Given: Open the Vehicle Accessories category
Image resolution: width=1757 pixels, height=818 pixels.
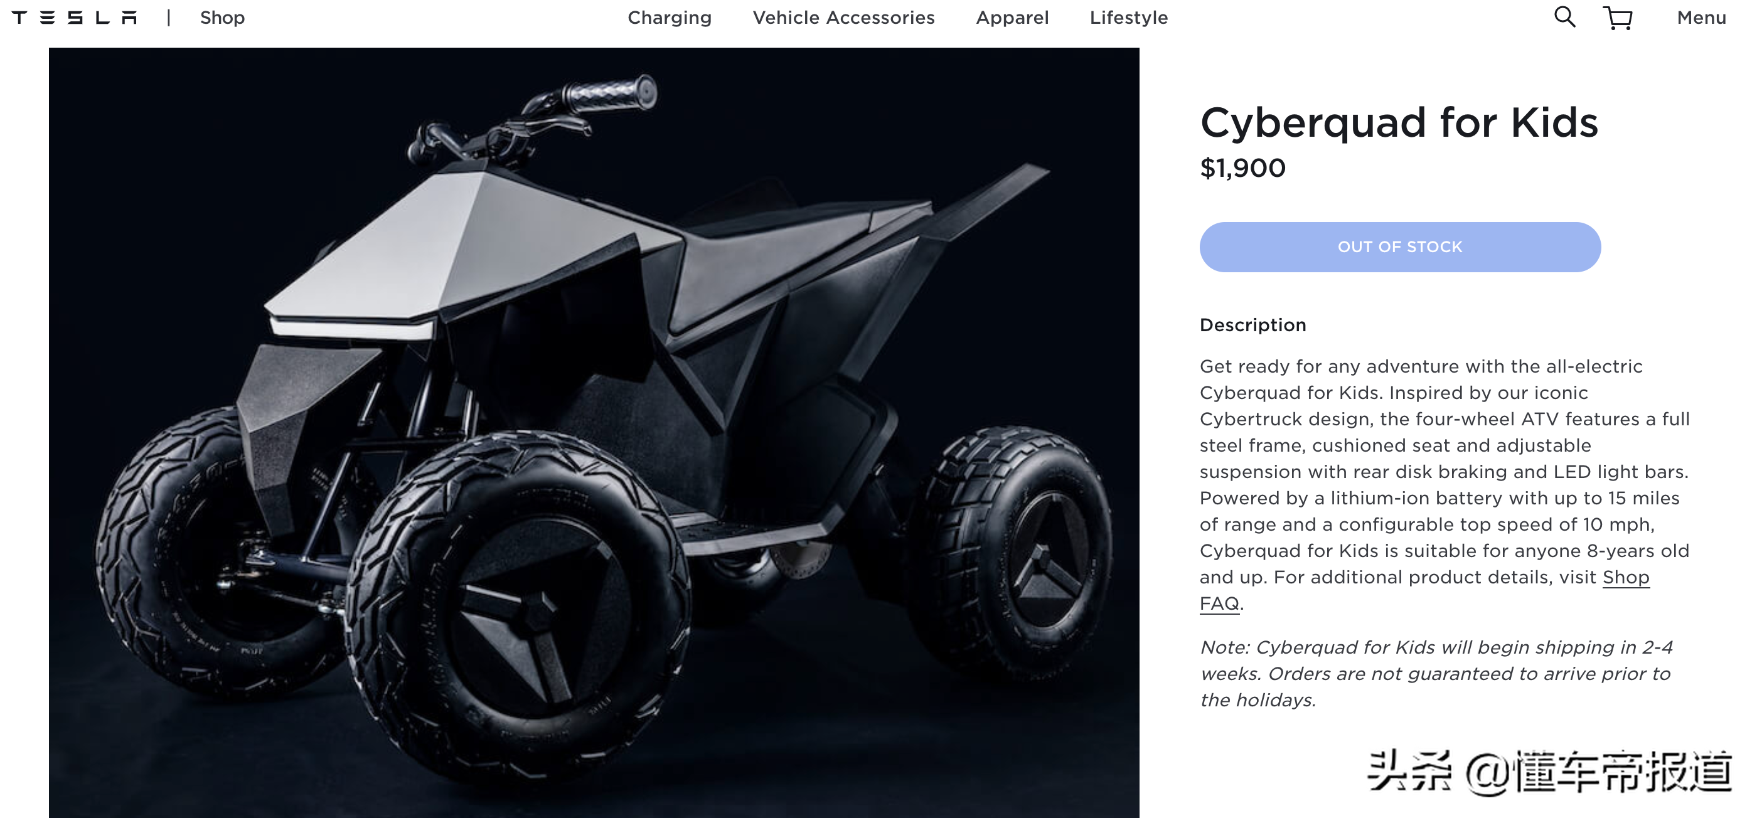Looking at the screenshot, I should 844,18.
